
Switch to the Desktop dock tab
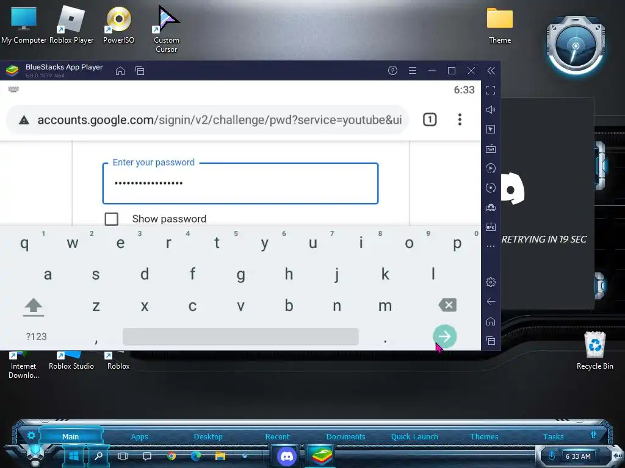pos(208,436)
